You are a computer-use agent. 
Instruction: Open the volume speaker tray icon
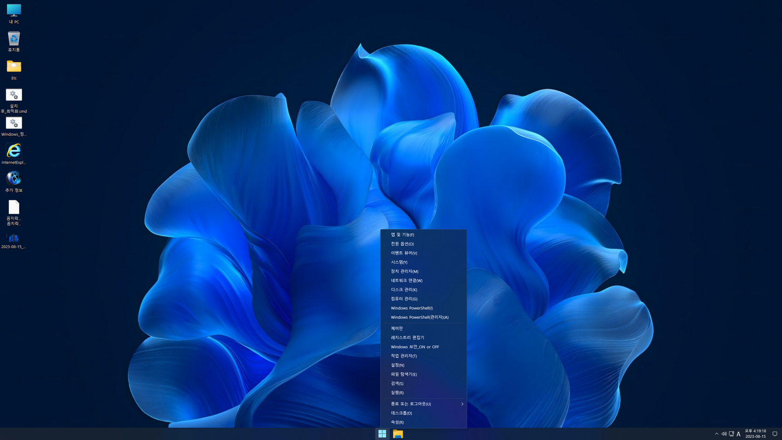click(x=724, y=434)
